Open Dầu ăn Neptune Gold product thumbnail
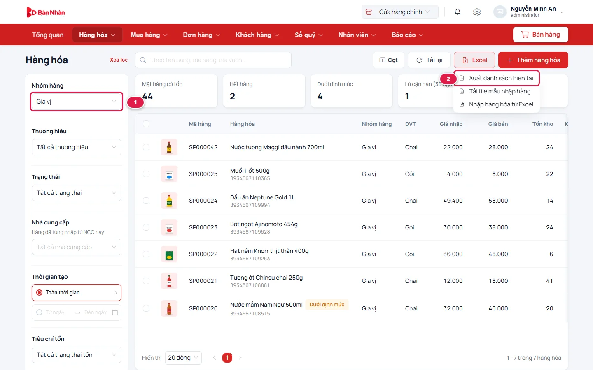593x370 pixels. coord(169,201)
